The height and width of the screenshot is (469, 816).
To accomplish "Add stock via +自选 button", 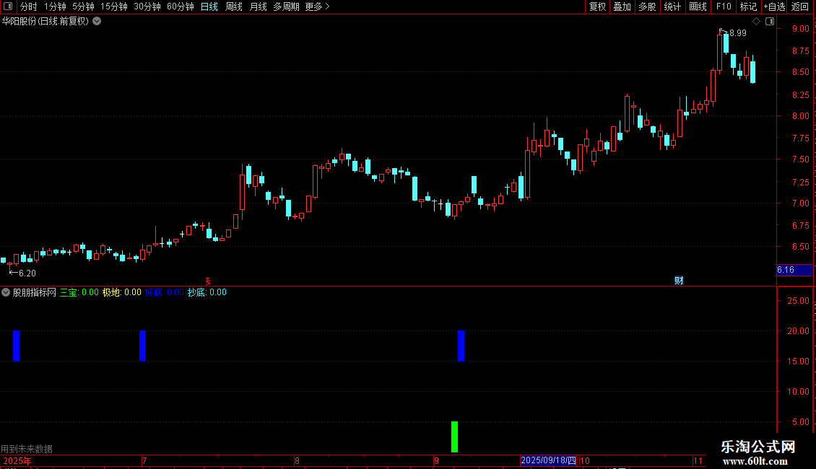I will [x=774, y=6].
